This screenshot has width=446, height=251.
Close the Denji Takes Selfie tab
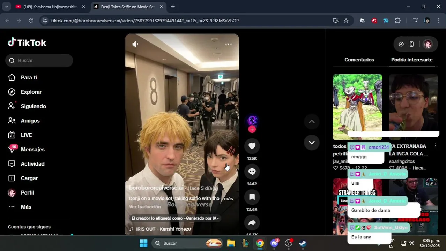coord(161,7)
